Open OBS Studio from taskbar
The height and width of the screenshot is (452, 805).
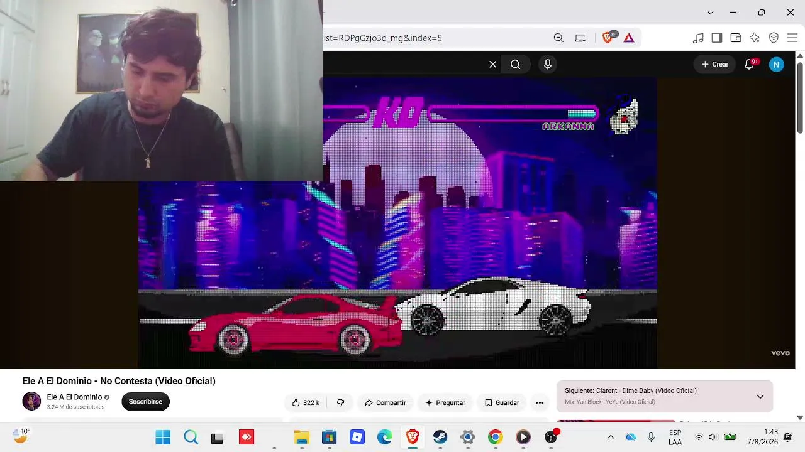pos(551,437)
